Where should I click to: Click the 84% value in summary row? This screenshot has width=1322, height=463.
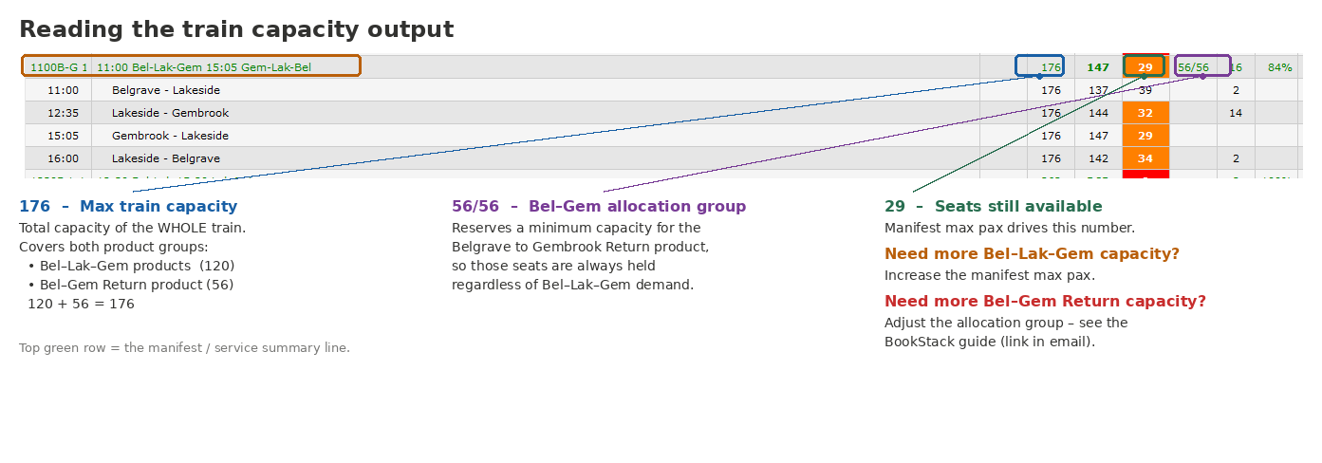(x=1279, y=67)
